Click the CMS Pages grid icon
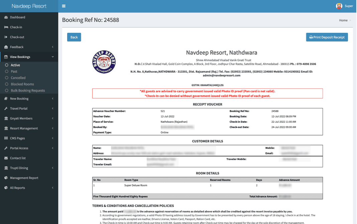Viewport: 357px width, 224px height. [x=6, y=138]
